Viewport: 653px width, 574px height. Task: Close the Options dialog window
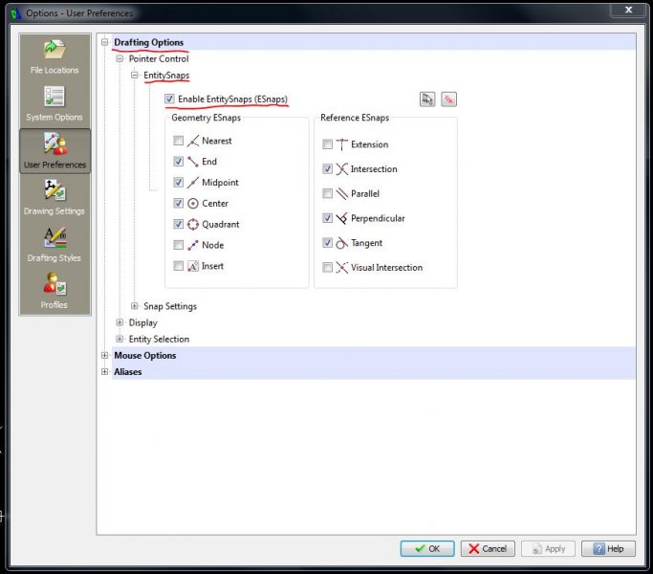(629, 10)
